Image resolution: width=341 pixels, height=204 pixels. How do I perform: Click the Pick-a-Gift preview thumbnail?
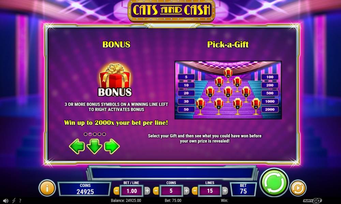pos(228,90)
